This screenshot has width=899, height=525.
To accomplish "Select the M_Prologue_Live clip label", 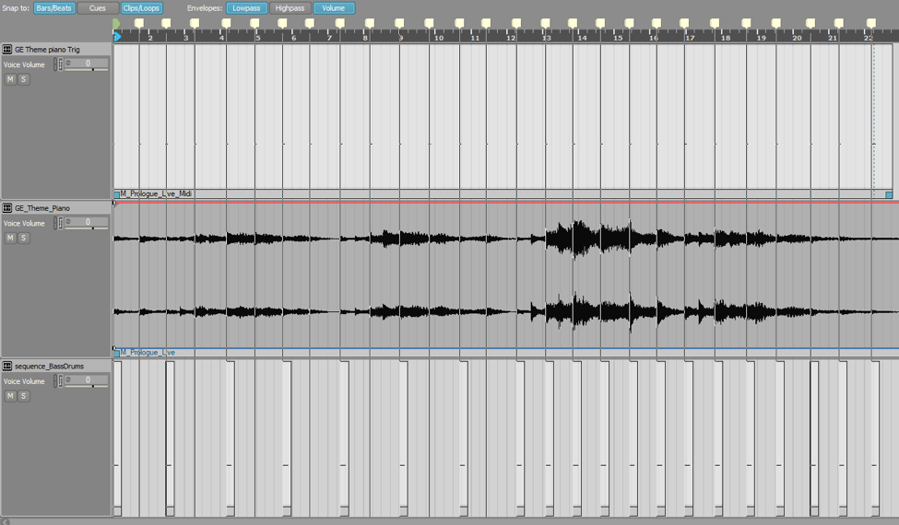I will [x=148, y=353].
